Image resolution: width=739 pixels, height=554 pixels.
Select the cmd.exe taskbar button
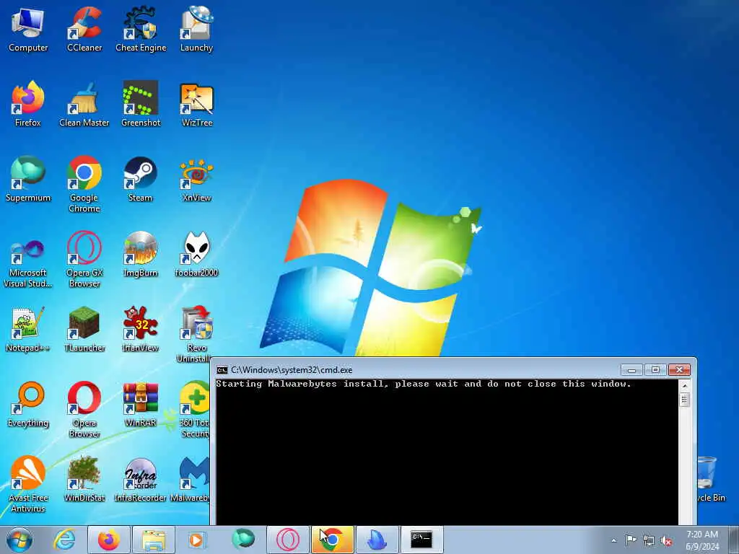[421, 540]
